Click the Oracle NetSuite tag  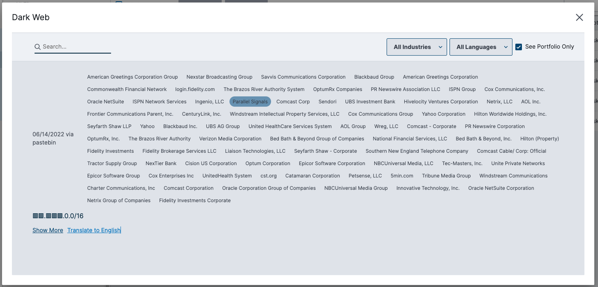pos(105,102)
